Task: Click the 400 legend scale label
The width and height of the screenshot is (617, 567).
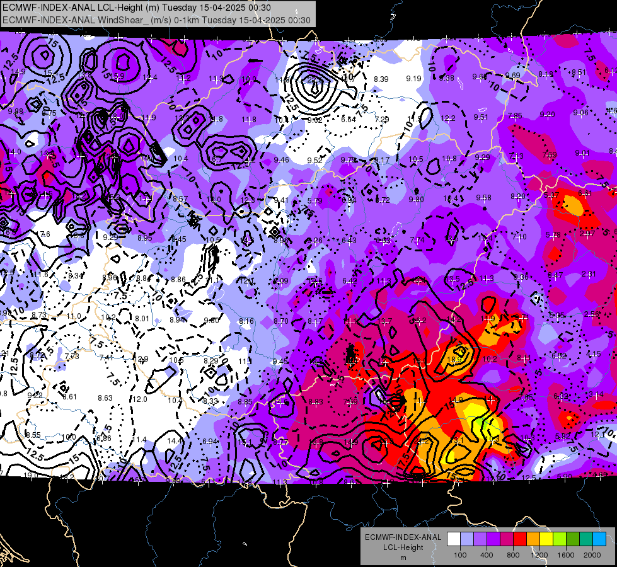Action: pyautogui.click(x=487, y=555)
